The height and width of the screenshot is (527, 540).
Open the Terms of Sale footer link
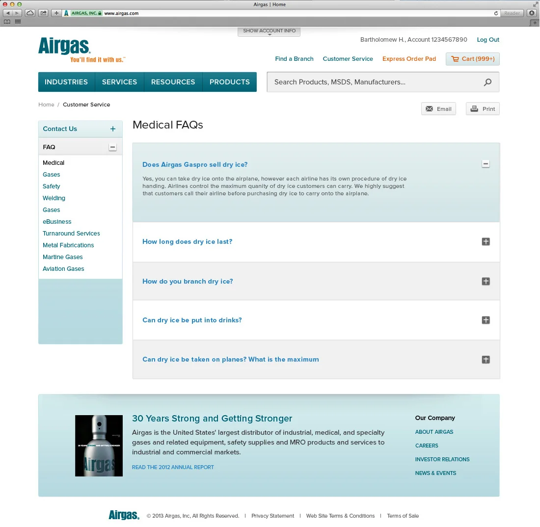coord(403,516)
